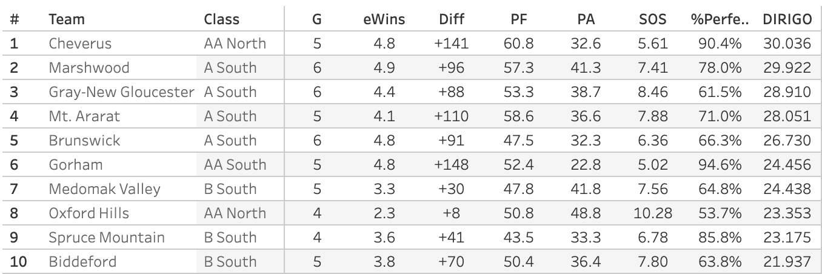The height and width of the screenshot is (274, 822).
Task: Select Medomak Valley team name
Action: [x=104, y=189]
